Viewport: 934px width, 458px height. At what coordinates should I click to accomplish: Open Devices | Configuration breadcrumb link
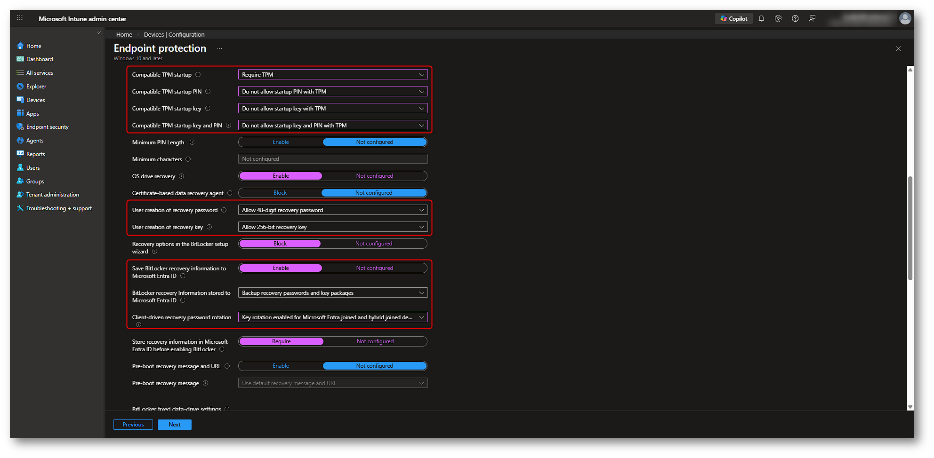pyautogui.click(x=174, y=35)
